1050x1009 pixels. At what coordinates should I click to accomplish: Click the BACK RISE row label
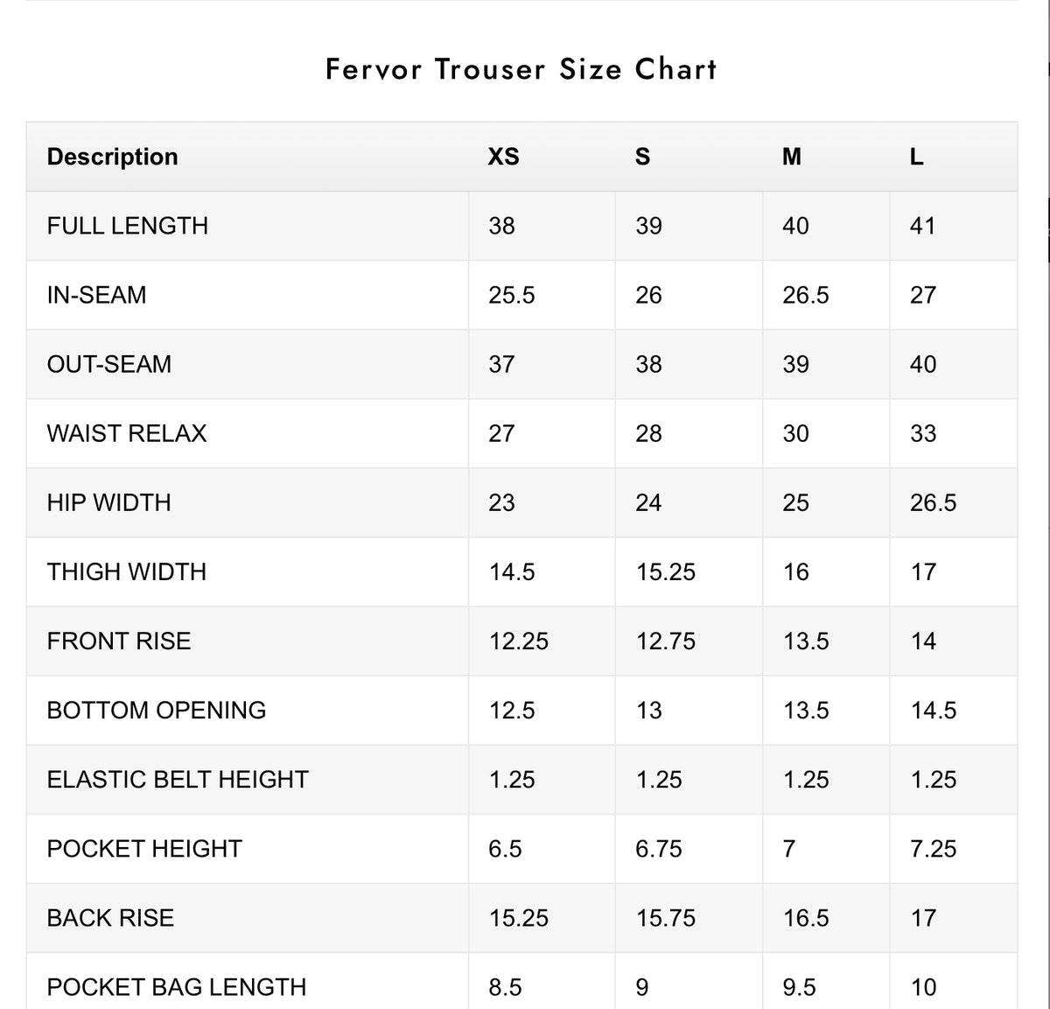110,917
